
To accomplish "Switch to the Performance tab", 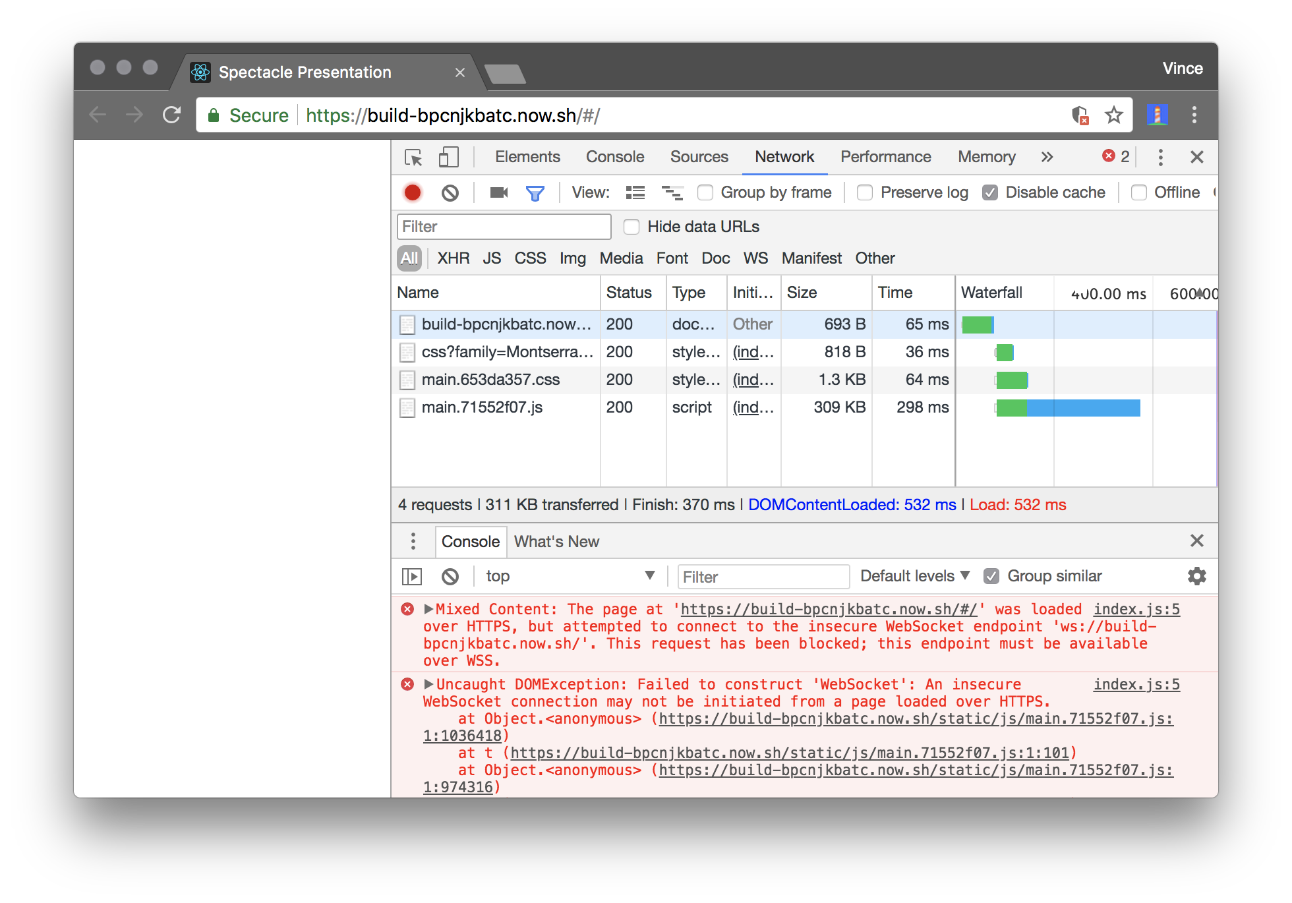I will click(x=885, y=157).
